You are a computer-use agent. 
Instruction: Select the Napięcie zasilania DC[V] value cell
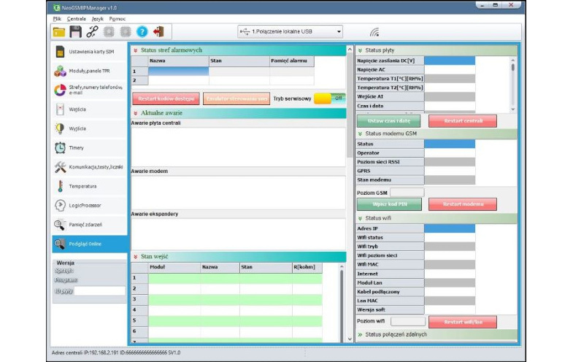click(x=450, y=61)
